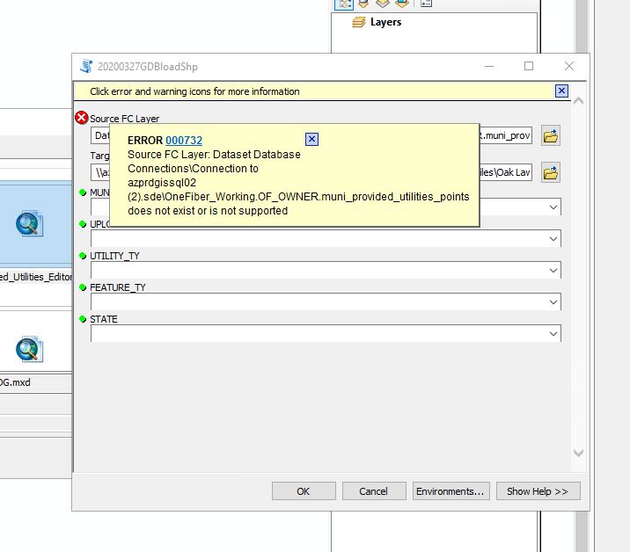Click the ed_Utilities_Editor file name
Viewport: 630px width, 552px height.
pos(36,277)
